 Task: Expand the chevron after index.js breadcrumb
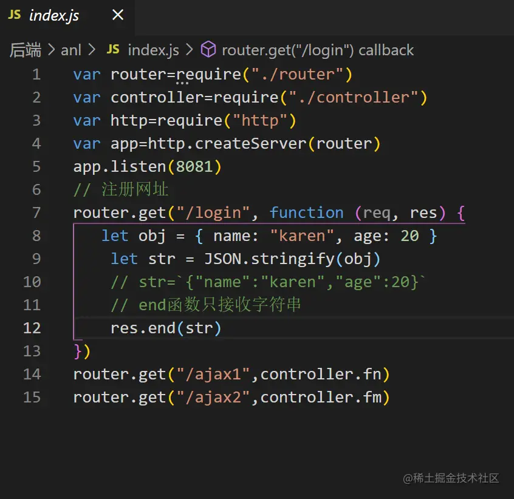point(190,50)
